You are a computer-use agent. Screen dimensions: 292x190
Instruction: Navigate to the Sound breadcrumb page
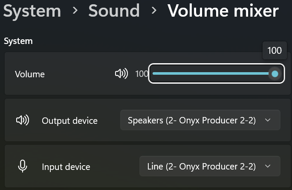[x=114, y=11]
